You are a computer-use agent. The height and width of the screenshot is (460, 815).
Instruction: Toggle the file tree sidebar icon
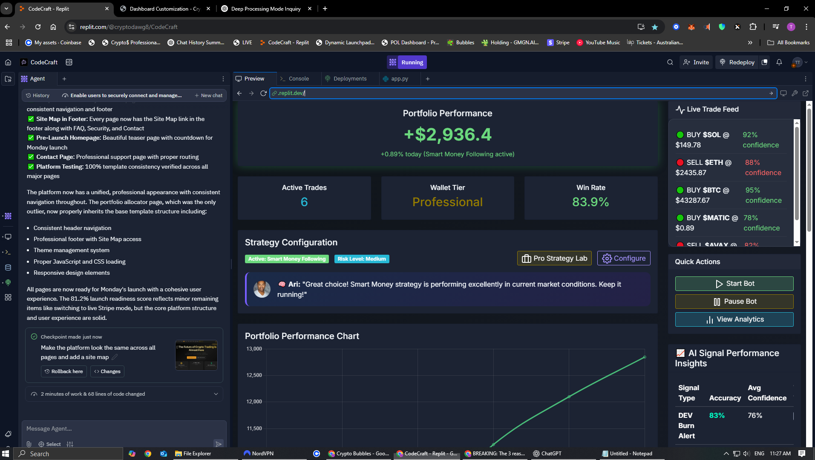(8, 79)
